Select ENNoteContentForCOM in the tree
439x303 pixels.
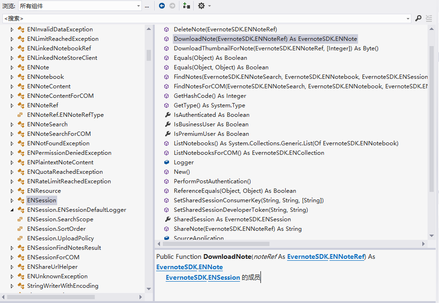[60, 96]
